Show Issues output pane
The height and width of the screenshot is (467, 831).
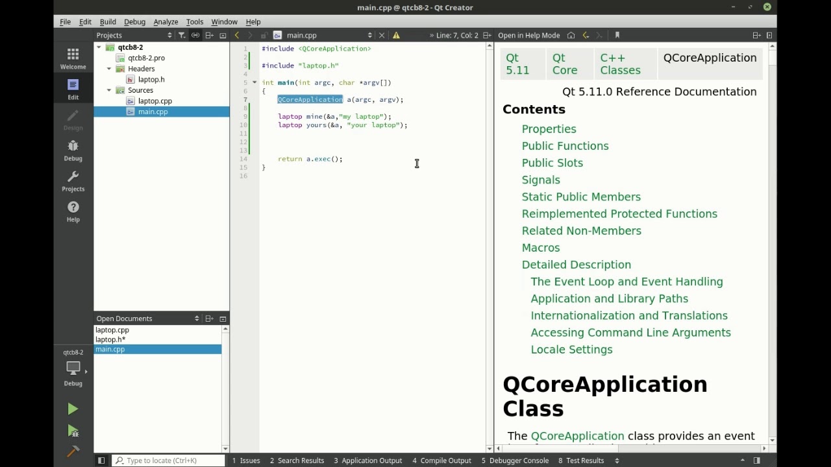click(246, 461)
